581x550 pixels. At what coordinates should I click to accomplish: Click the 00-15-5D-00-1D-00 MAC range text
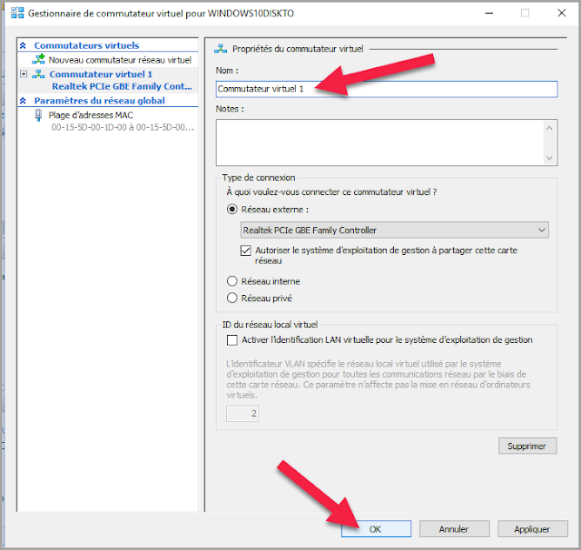pos(123,127)
